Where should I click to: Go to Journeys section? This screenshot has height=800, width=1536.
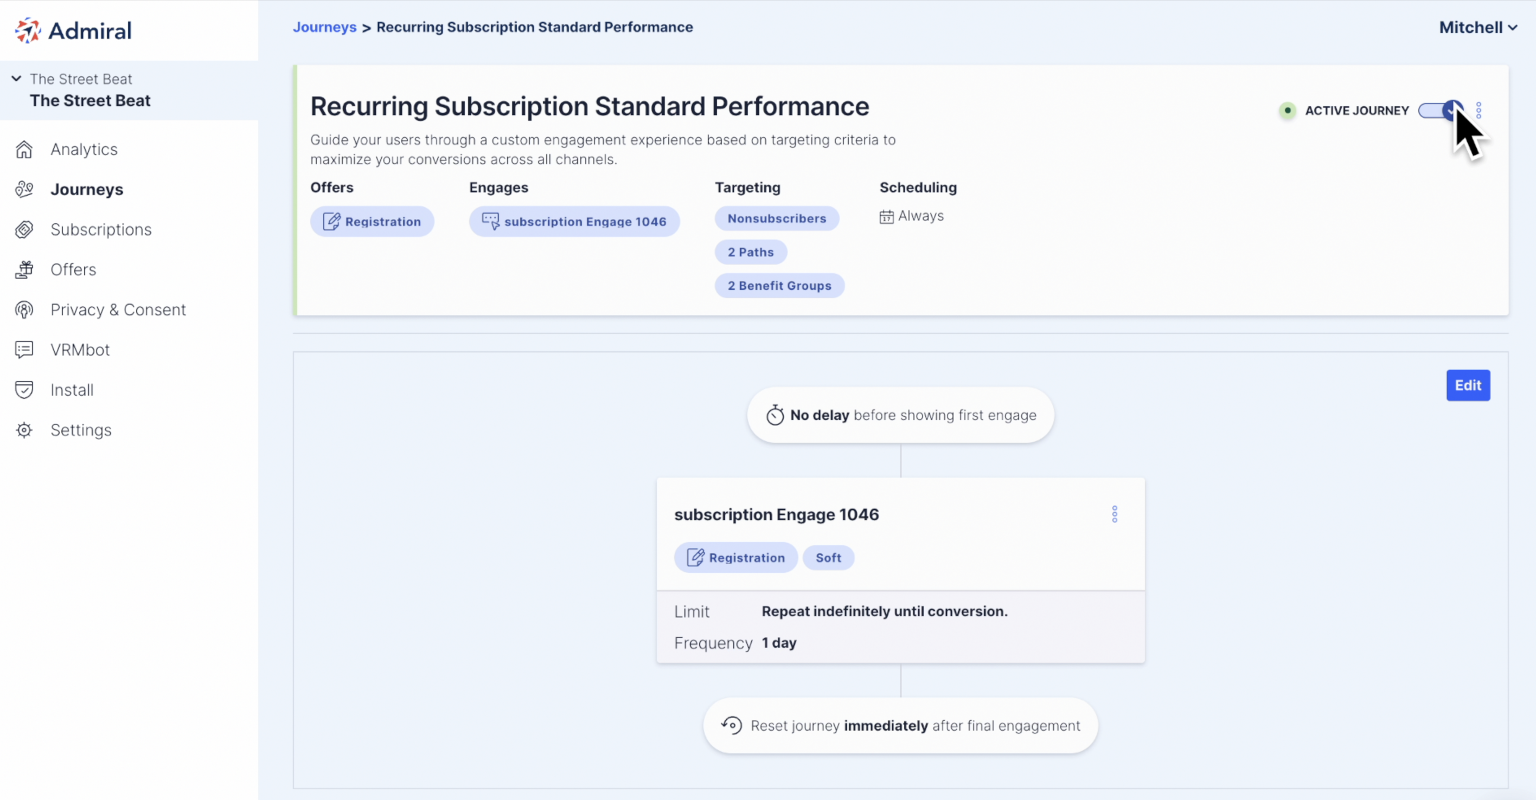pos(87,189)
